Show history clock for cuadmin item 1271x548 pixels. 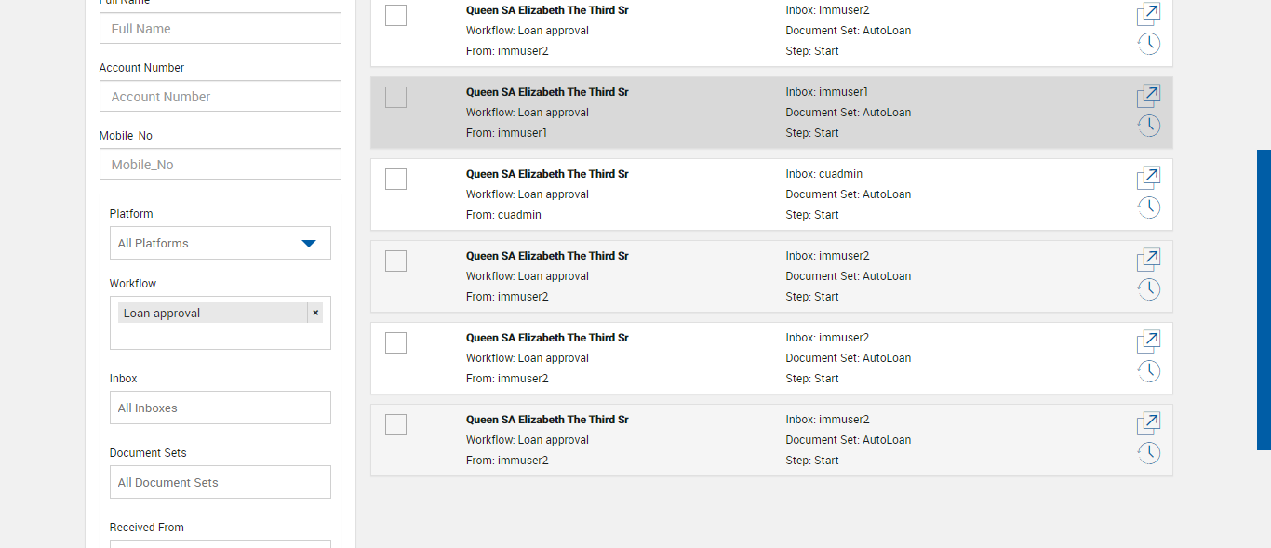pyautogui.click(x=1149, y=207)
